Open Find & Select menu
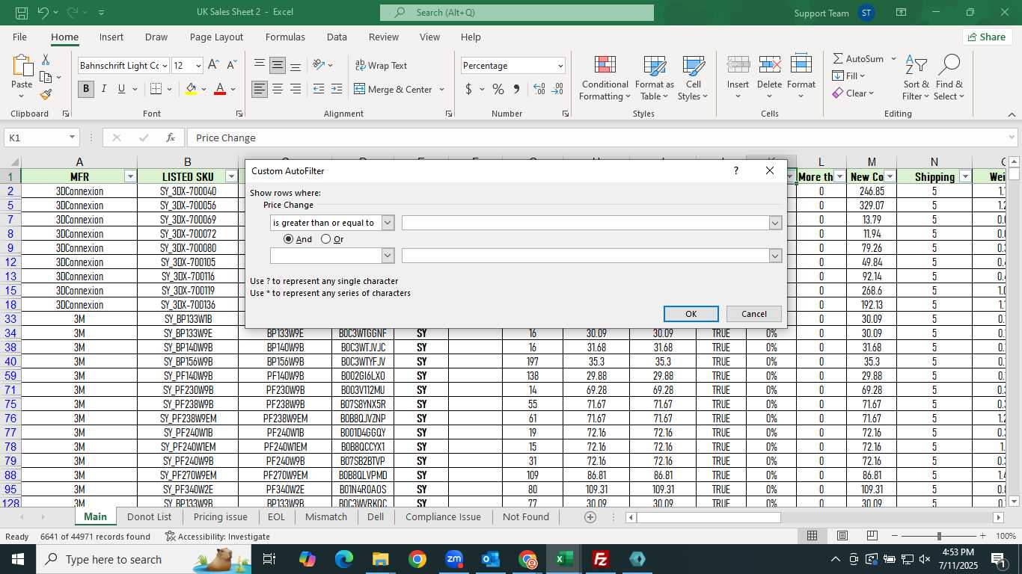The image size is (1022, 574). [949, 78]
